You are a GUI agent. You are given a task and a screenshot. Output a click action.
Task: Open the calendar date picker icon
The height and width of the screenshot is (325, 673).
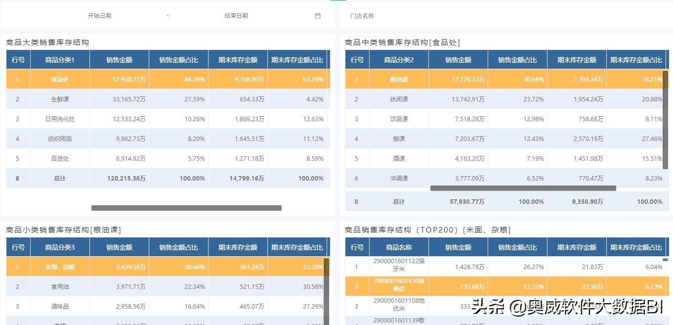pos(317,15)
